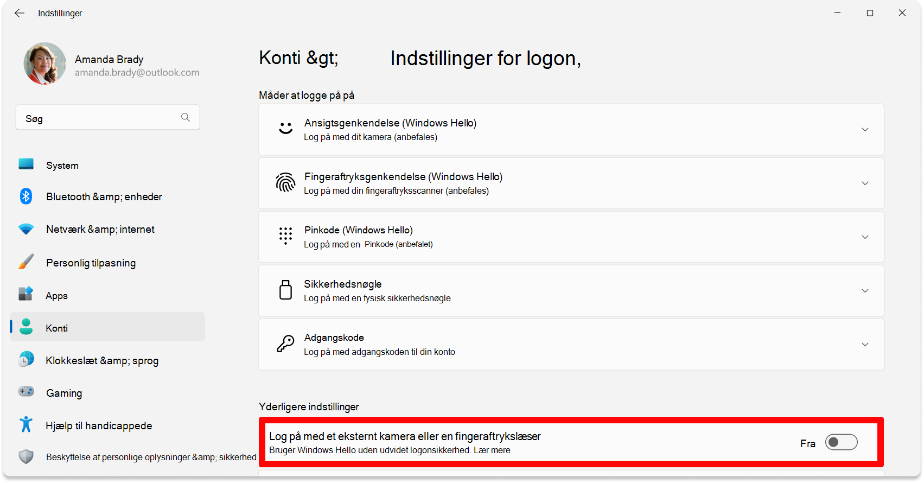924x483 pixels.
Task: Click Amanda Brady account name
Action: [109, 59]
